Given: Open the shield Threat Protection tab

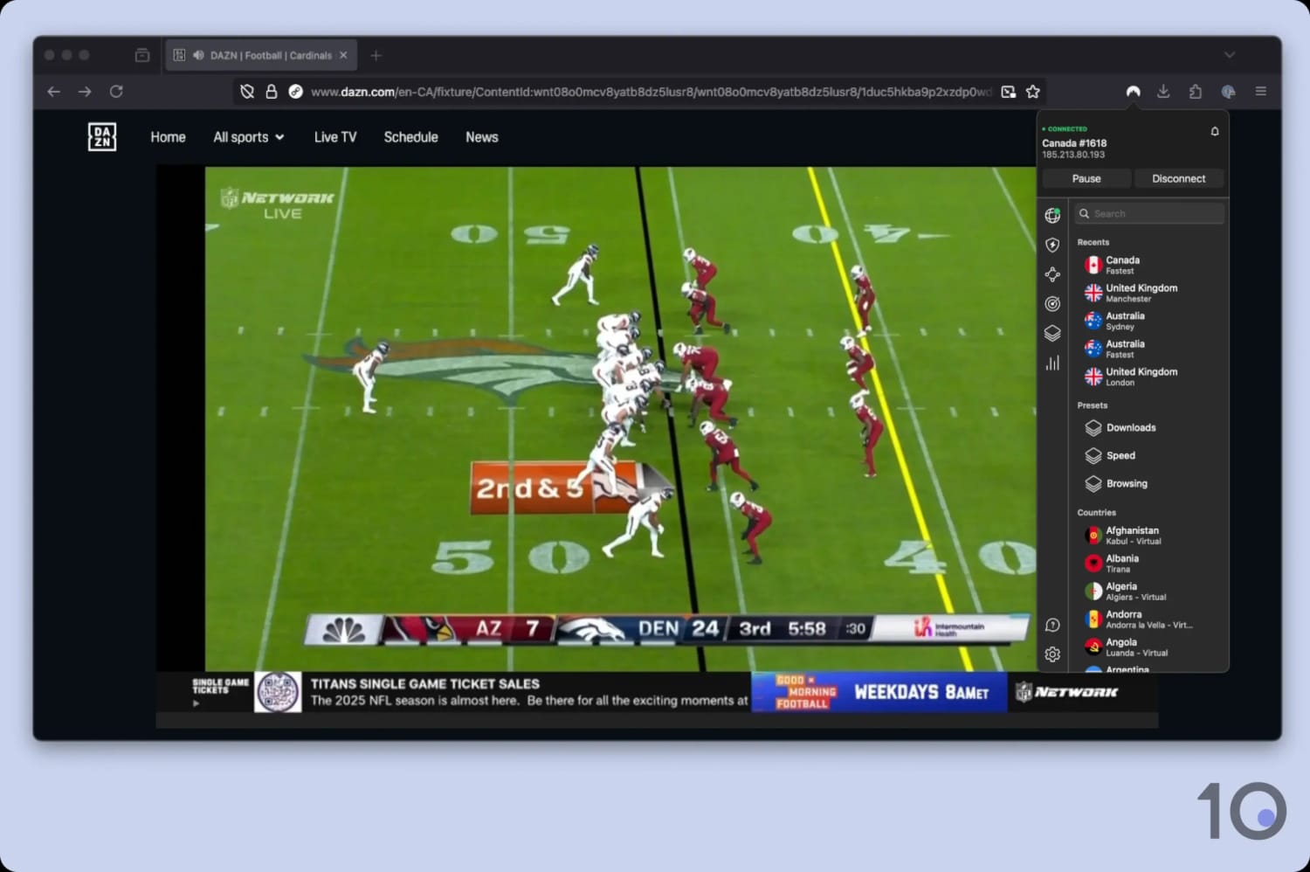Looking at the screenshot, I should click(1052, 245).
